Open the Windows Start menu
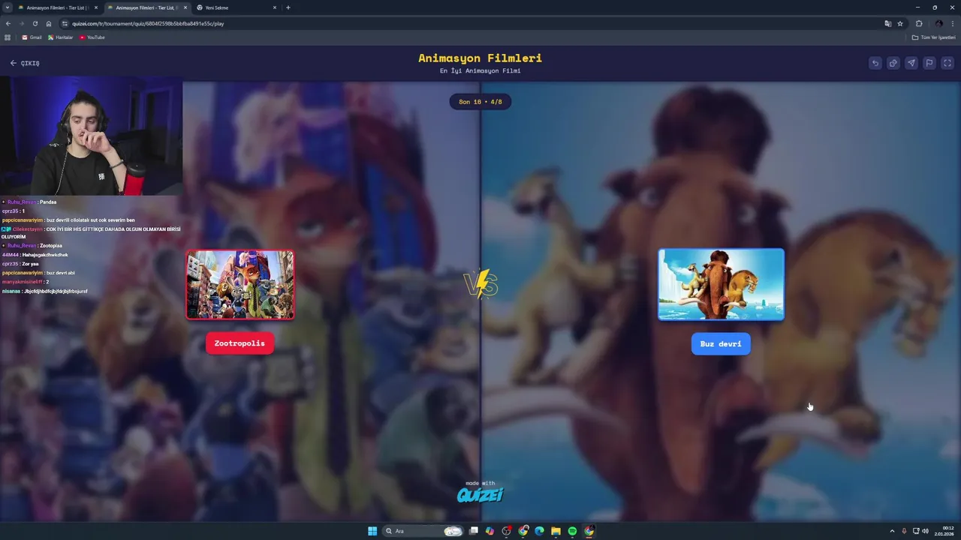This screenshot has height=540, width=961. pyautogui.click(x=372, y=531)
